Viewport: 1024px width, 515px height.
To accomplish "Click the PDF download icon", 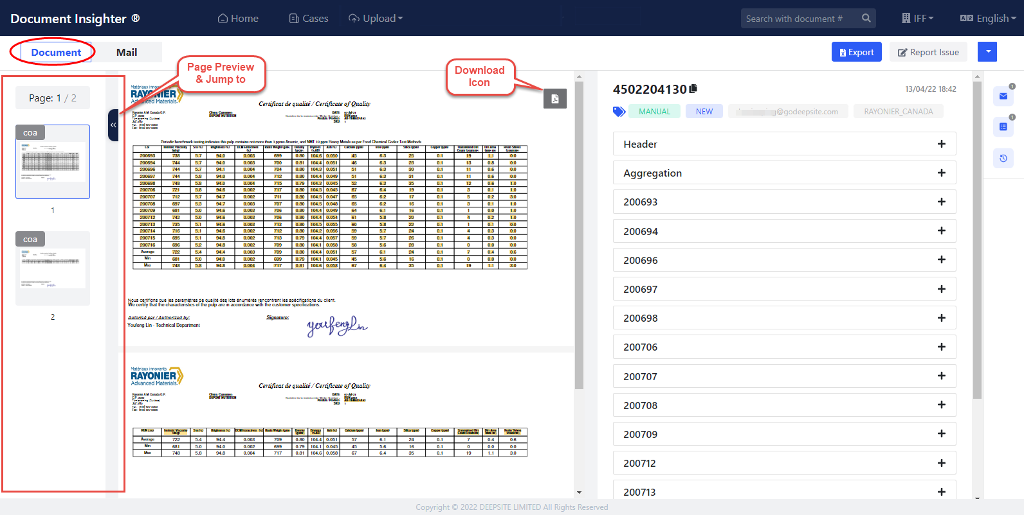I will point(554,98).
